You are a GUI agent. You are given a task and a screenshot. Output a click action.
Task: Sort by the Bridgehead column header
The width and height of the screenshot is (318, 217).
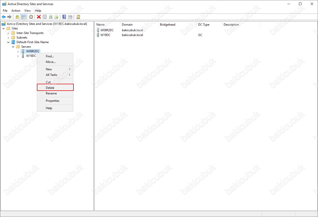[177, 25]
